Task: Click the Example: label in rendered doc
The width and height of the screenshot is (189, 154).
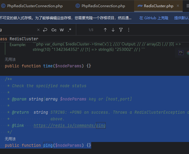Action: click(x=18, y=45)
